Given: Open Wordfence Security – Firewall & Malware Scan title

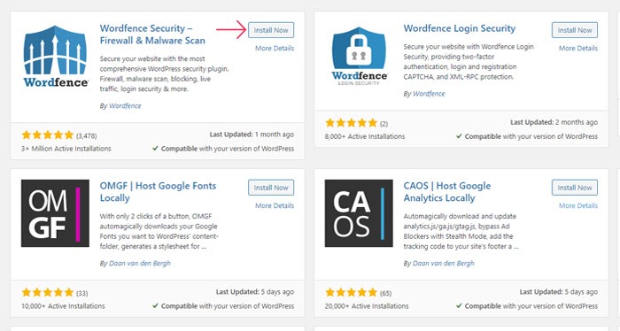Looking at the screenshot, I should [x=152, y=35].
